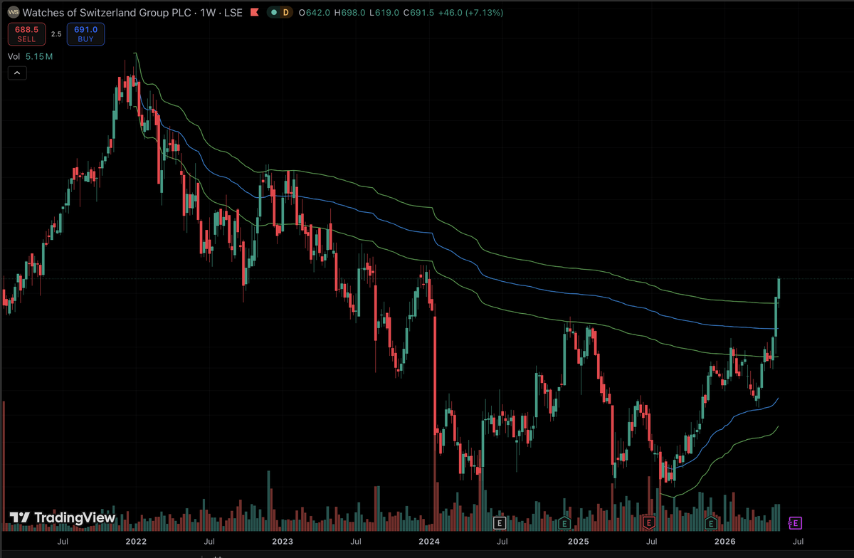Click the 691.0 BUY button
854x558 pixels.
coord(85,34)
